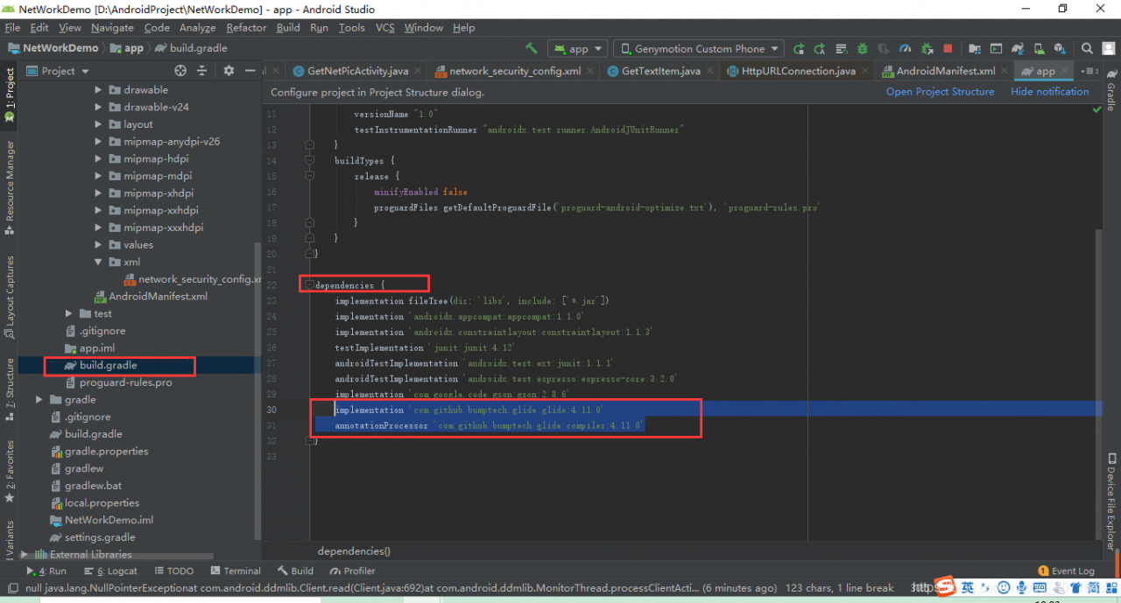Screen dimensions: 1121x603
Task: Click the Project panel vertical scrollbar
Action: pyautogui.click(x=257, y=389)
